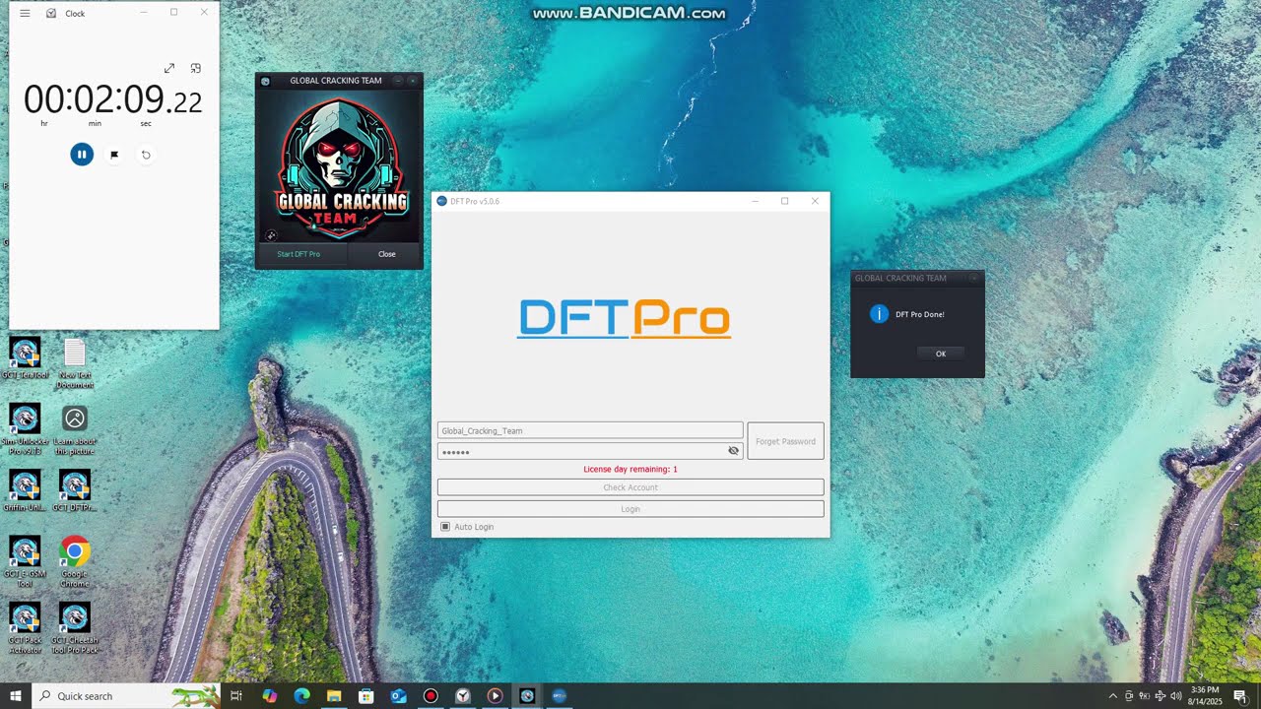Click the 'License day remaining: 1' text
The image size is (1261, 709).
630,470
